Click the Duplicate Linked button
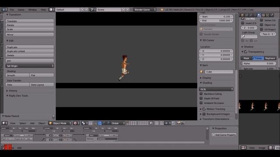Image resolution: width=280 pixels, height=157 pixels. [30, 51]
